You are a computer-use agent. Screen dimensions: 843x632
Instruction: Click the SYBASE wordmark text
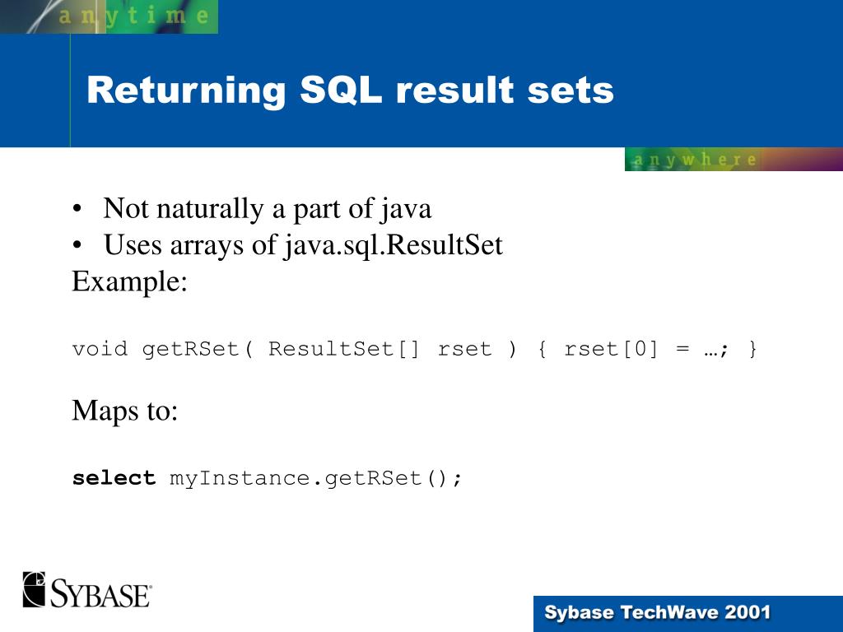pos(100,594)
